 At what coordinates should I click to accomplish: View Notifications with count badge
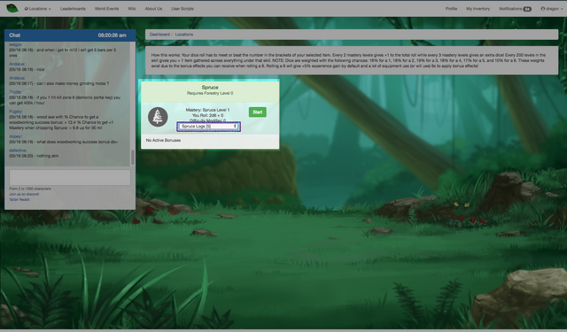pos(515,9)
